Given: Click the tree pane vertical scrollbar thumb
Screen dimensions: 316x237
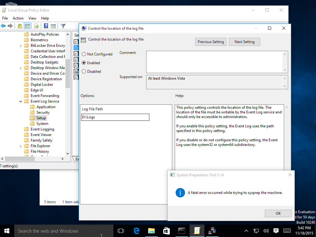Looking at the screenshot, I should tap(68, 73).
